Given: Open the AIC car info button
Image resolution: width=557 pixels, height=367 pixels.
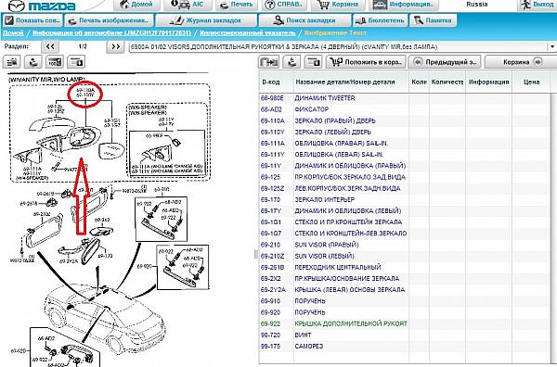Looking at the screenshot, I should click(x=187, y=5).
